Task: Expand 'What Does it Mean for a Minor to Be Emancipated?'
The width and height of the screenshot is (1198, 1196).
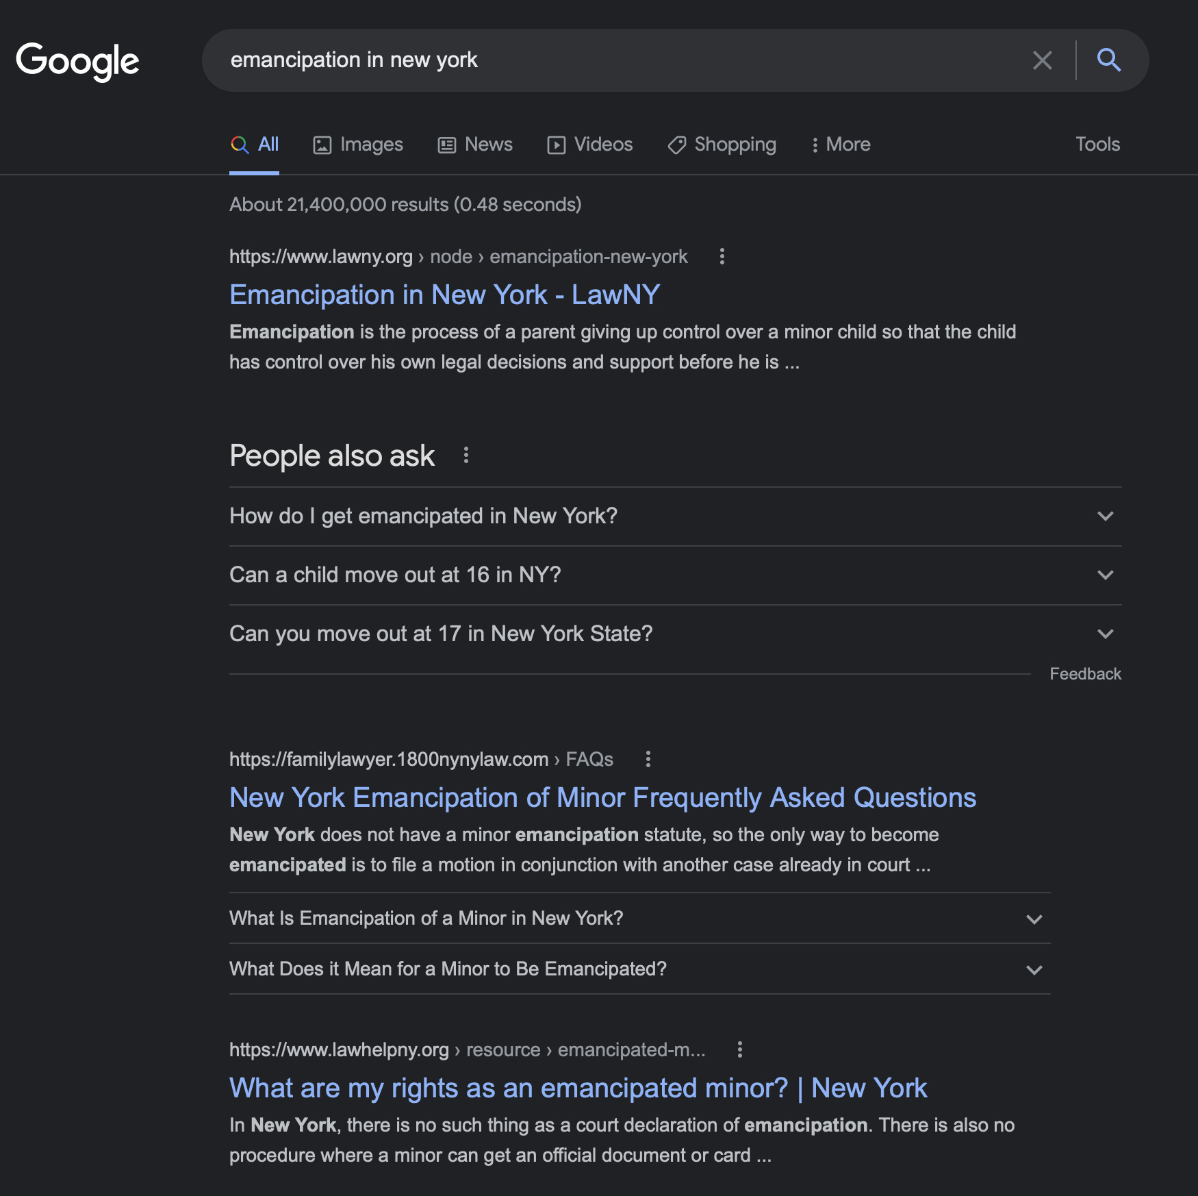Action: coord(1034,969)
